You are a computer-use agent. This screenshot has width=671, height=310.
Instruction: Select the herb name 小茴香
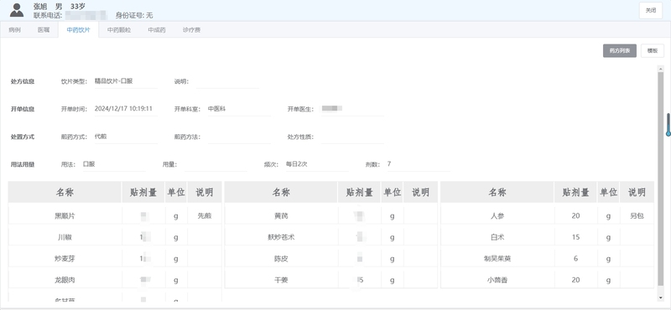coord(497,280)
